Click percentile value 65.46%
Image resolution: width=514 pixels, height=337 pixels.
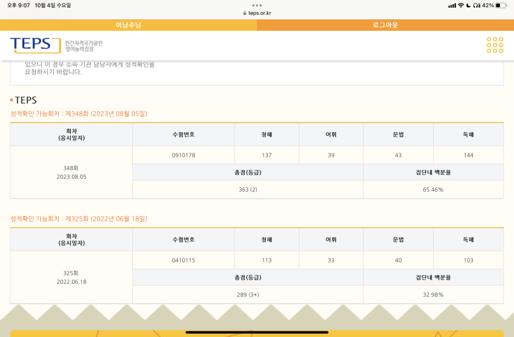[x=433, y=190]
